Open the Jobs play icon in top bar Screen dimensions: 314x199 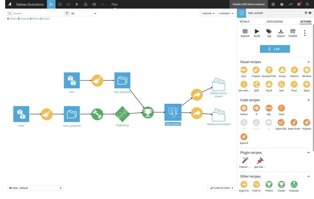77,4
